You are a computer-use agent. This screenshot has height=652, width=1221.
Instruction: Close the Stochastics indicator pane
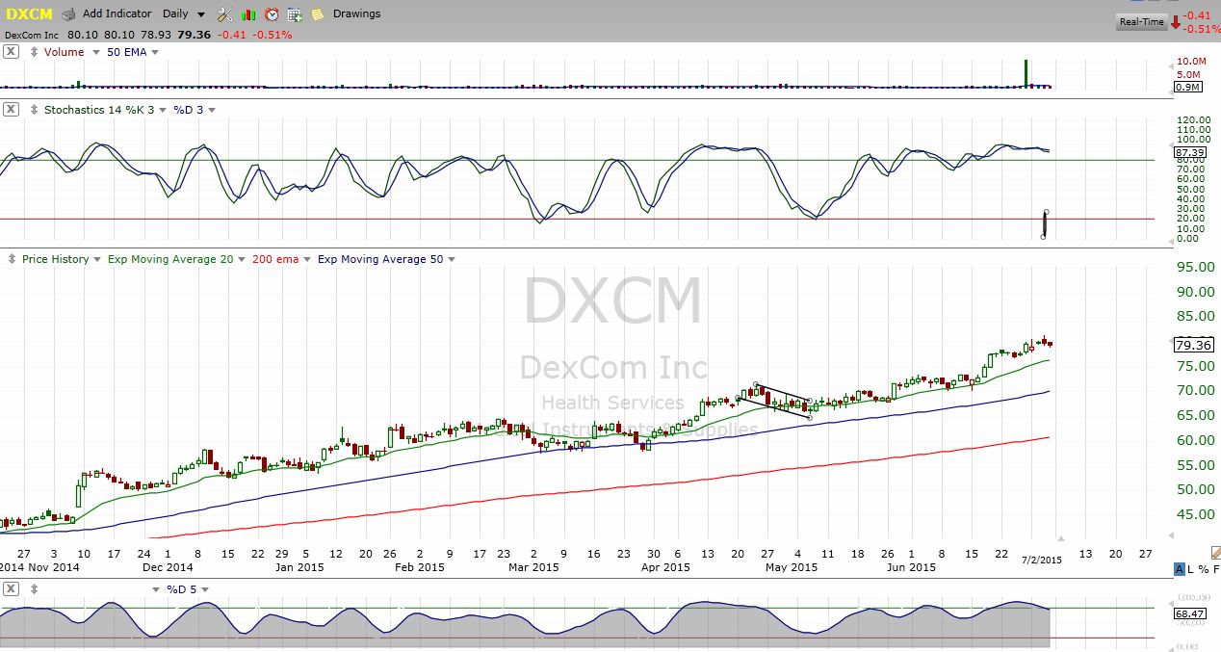pos(11,110)
